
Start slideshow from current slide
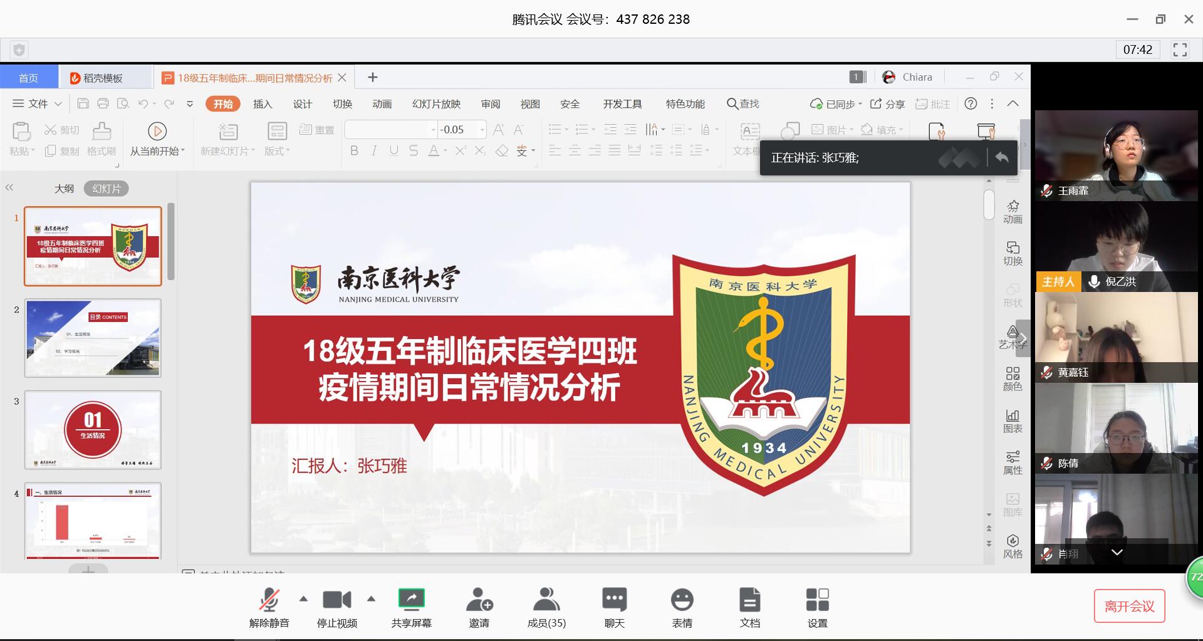point(157,139)
